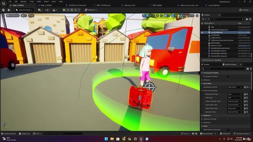Open the Build menu

pyautogui.click(x=39, y=2)
